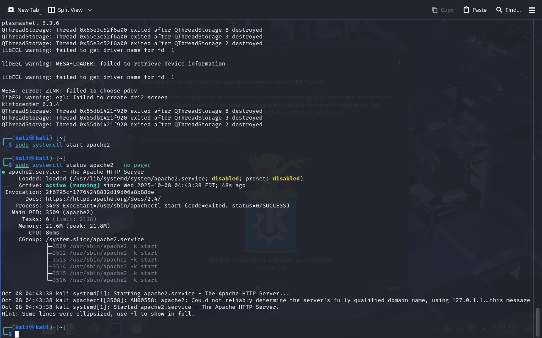The width and height of the screenshot is (542, 338).
Task: Click the "sudo systemctl start apache2" command
Action: tap(62, 145)
